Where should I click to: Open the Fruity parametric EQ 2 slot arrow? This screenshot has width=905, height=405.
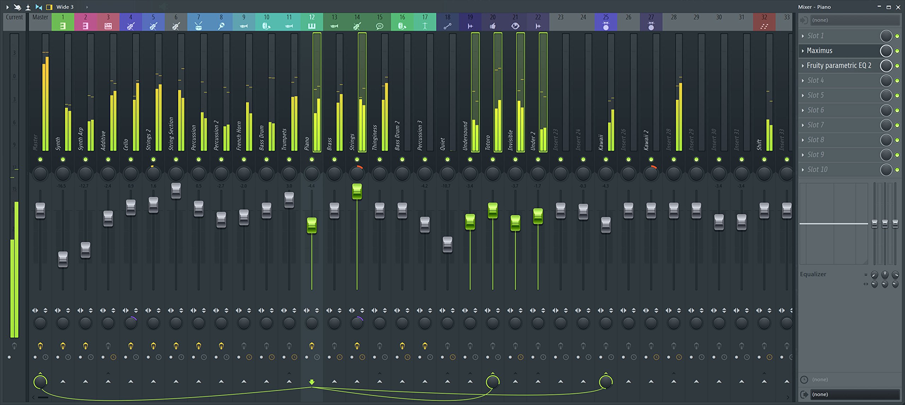[x=803, y=66]
